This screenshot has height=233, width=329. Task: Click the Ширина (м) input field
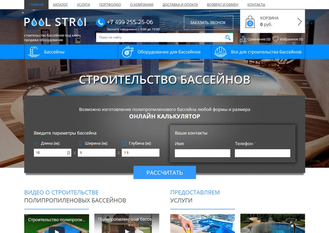97,153
